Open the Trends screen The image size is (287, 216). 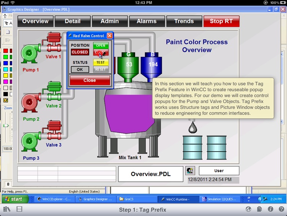(184, 21)
